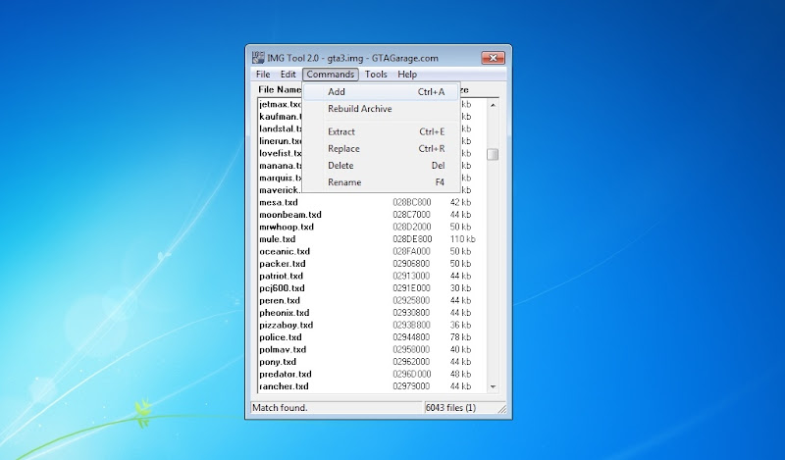The height and width of the screenshot is (460, 785).
Task: Select peren.txd in file list
Action: tap(280, 301)
